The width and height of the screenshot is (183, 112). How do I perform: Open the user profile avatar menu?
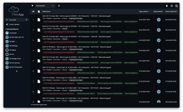(176, 6)
